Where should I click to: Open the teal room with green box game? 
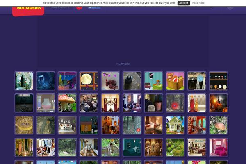[x=154, y=81]
